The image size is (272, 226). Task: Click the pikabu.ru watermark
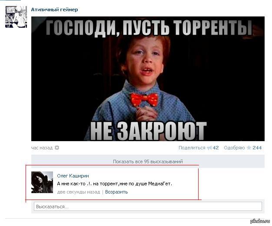tap(260, 221)
